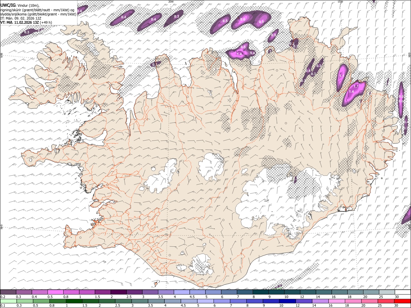The width and height of the screenshot is (411, 308).
Task: Click the UWC/IG title text
Action: (8, 5)
